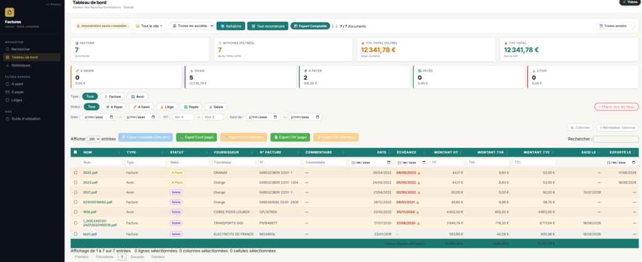
Task: Click the Statistiques chart icon in sidebar
Action: coord(8,65)
